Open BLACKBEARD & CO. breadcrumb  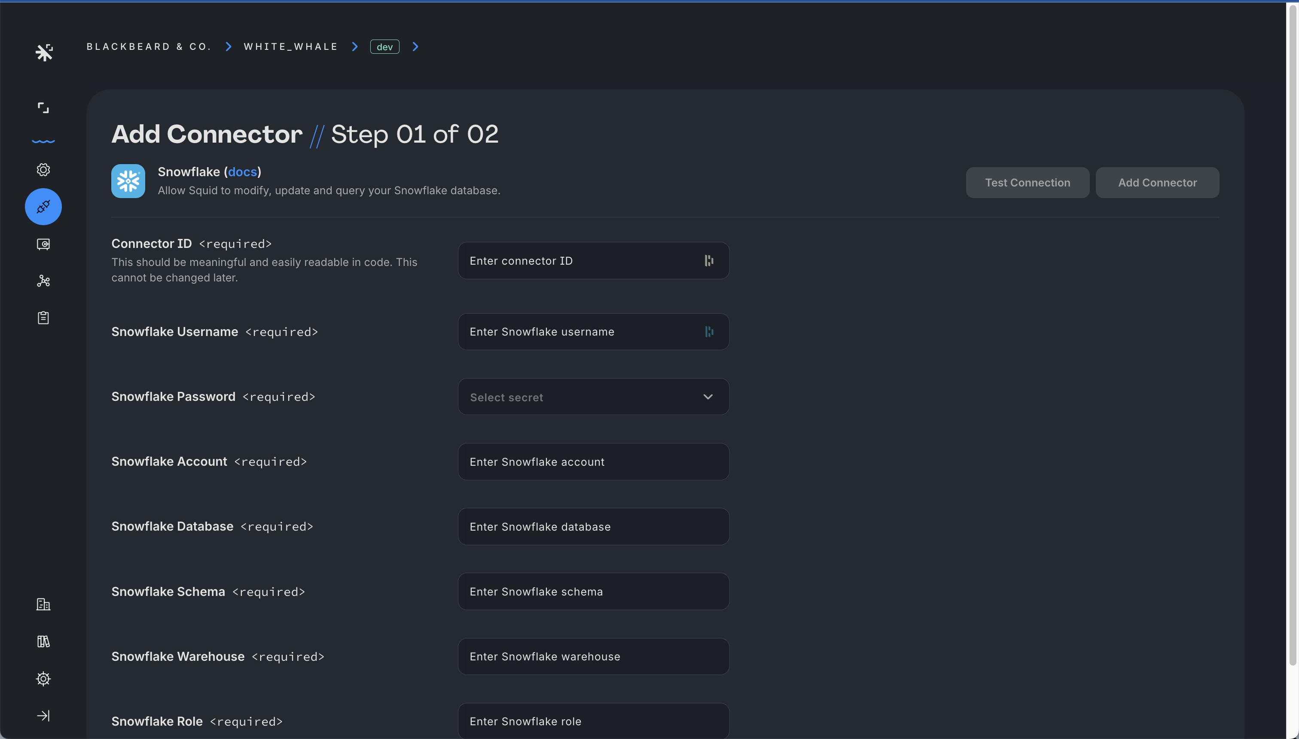[149, 47]
